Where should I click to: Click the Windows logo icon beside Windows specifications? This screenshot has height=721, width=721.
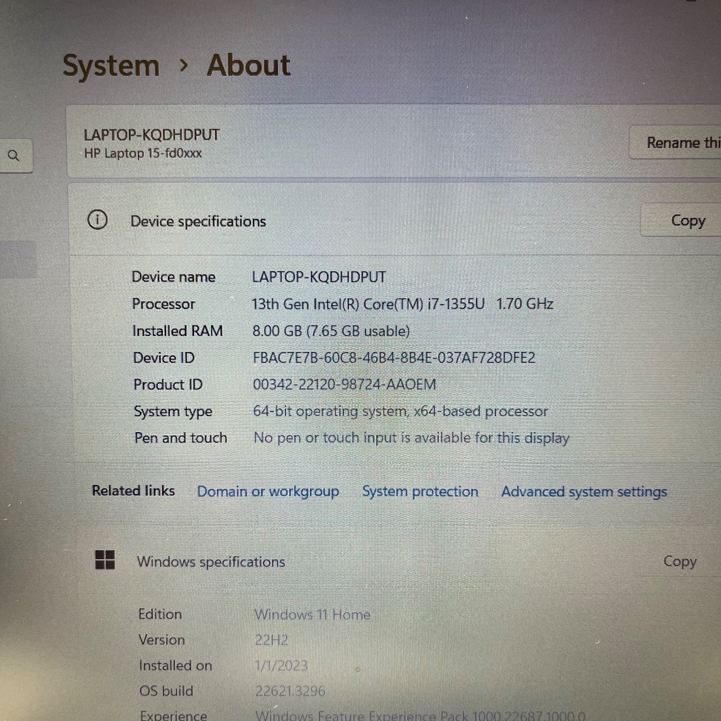(105, 560)
